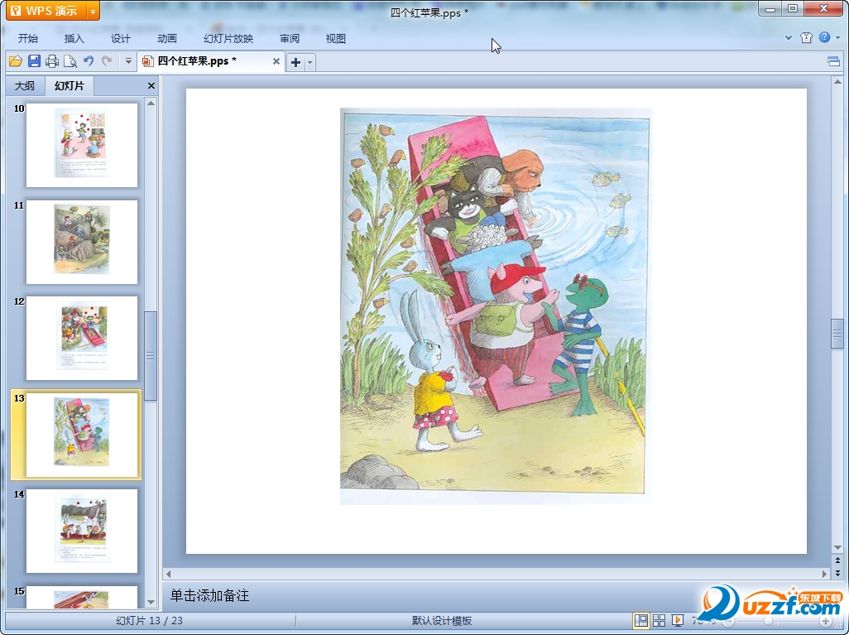This screenshot has height=635, width=849.
Task: Click the slide area vertical scrollbar handle
Action: [x=837, y=334]
